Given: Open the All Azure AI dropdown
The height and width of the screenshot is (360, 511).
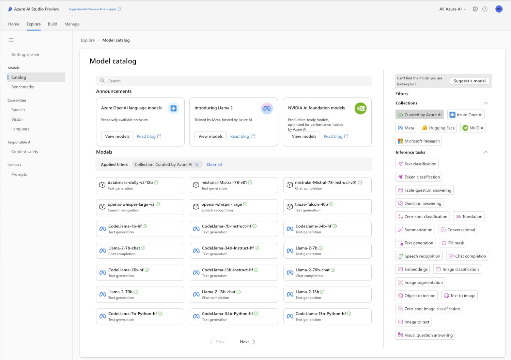Looking at the screenshot, I should [x=453, y=9].
